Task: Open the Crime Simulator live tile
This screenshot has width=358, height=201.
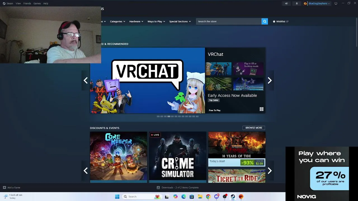Action: [x=178, y=157]
